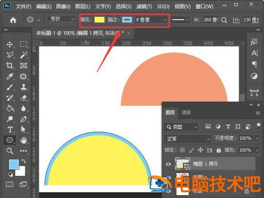Open the stroke line style dropdown
This screenshot has height=198, width=264.
[180, 20]
